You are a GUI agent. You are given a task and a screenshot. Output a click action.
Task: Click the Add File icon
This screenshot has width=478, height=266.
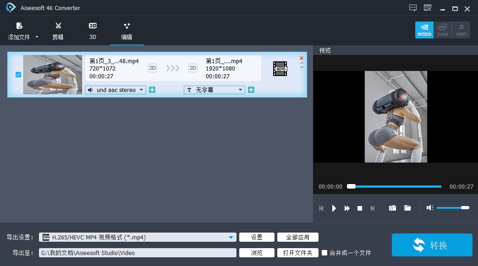click(x=19, y=26)
